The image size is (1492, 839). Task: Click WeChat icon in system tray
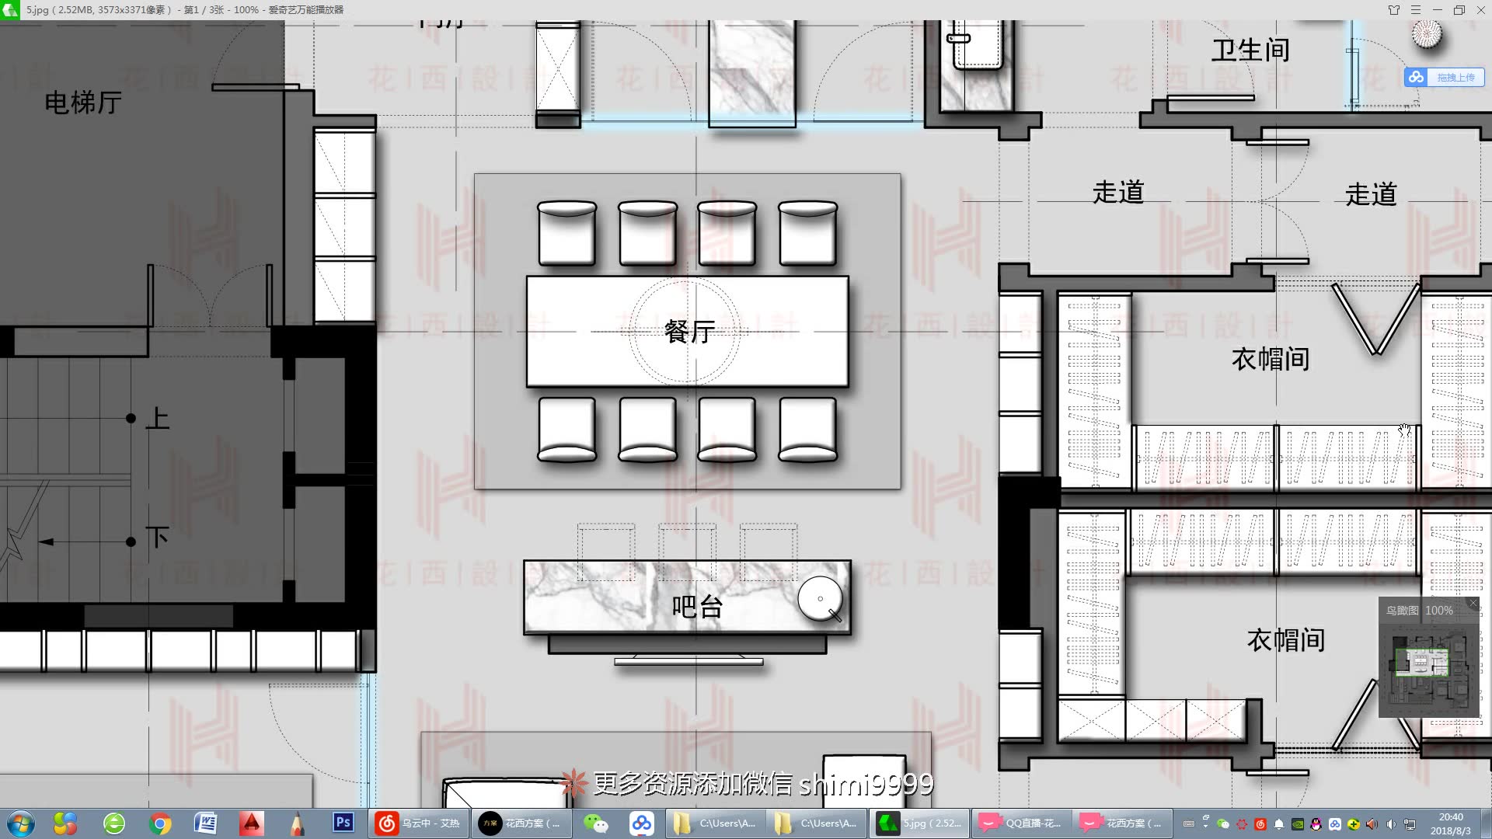pyautogui.click(x=1223, y=824)
